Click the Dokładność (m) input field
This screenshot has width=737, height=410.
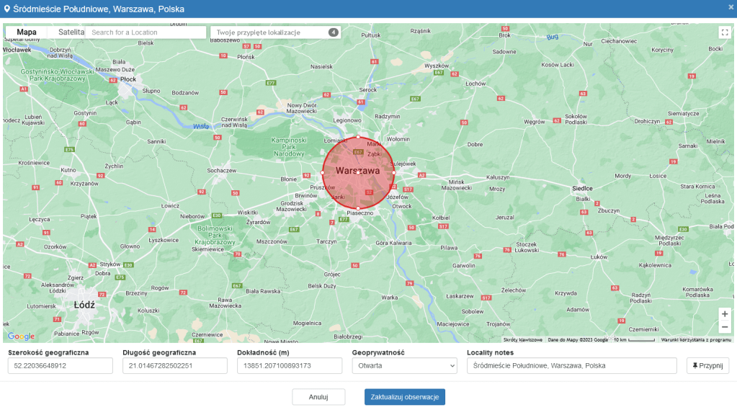click(289, 366)
